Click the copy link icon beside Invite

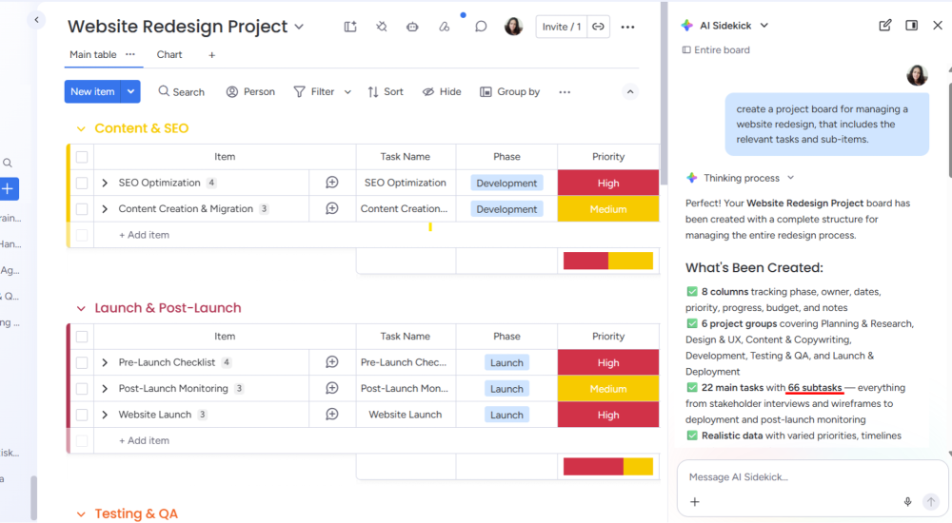click(598, 27)
